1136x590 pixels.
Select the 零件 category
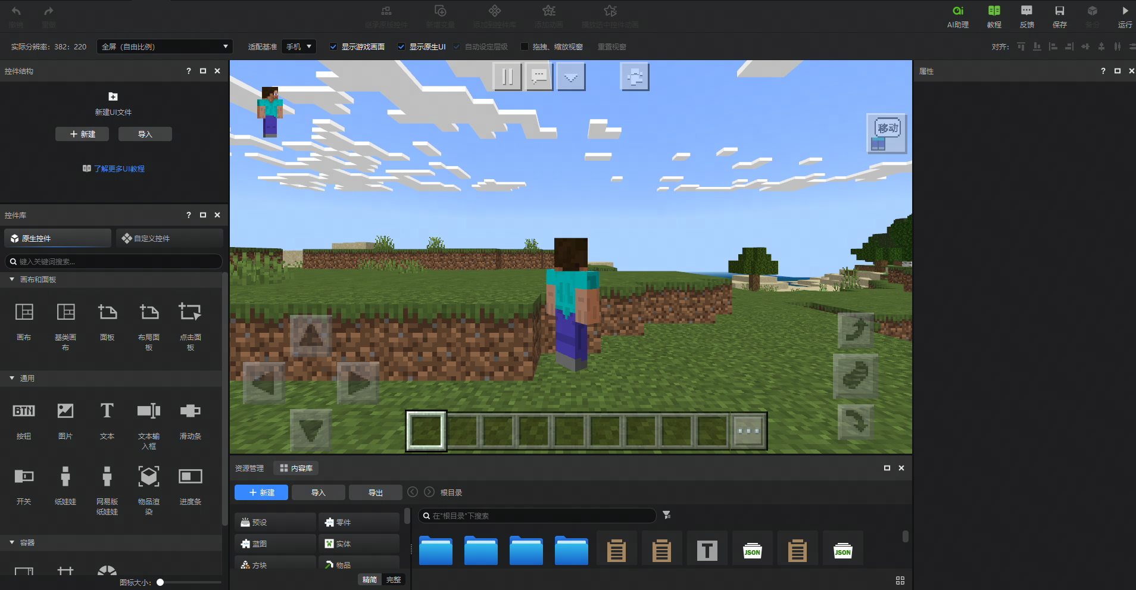pos(359,522)
